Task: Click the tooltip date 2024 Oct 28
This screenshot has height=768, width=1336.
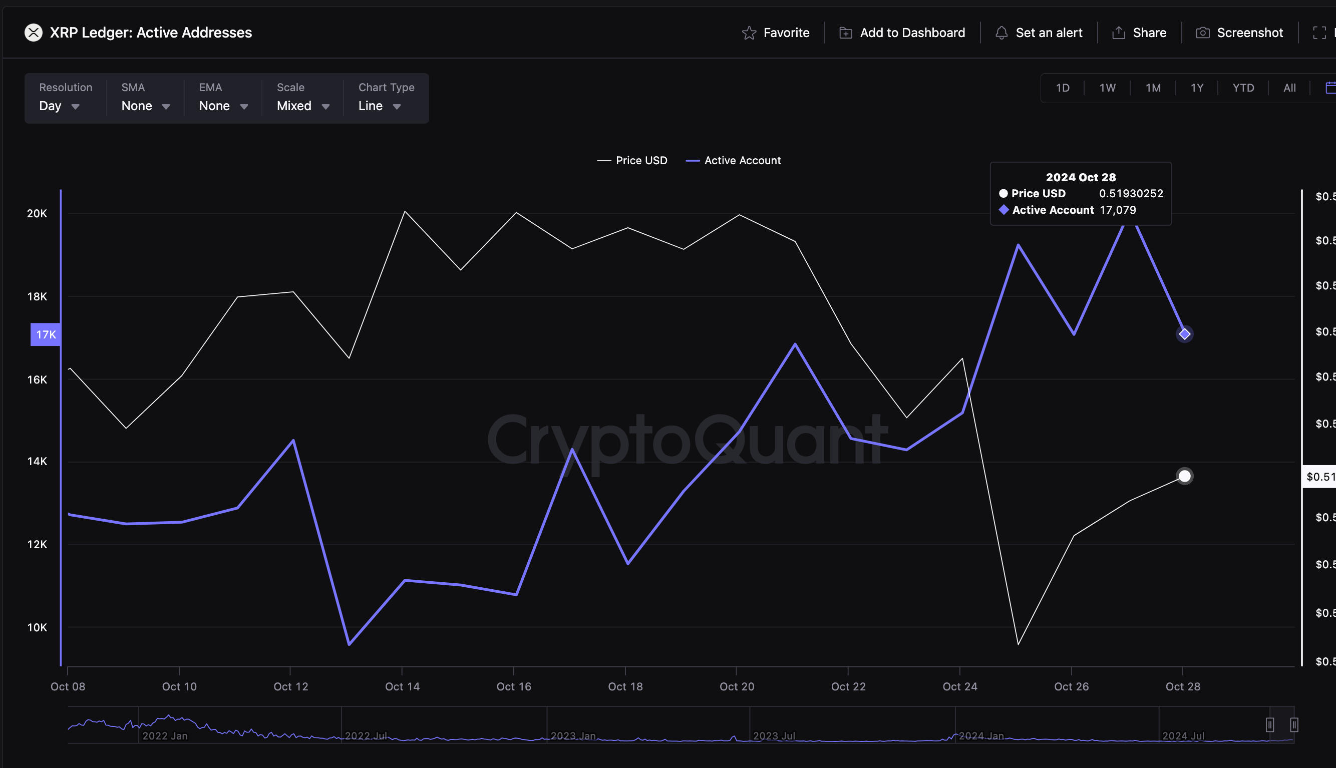Action: [x=1081, y=177]
